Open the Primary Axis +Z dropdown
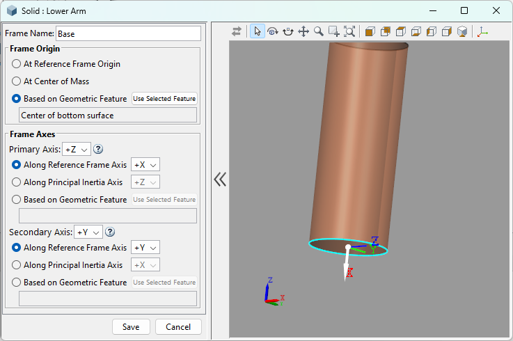The width and height of the screenshot is (513, 341). tap(77, 149)
